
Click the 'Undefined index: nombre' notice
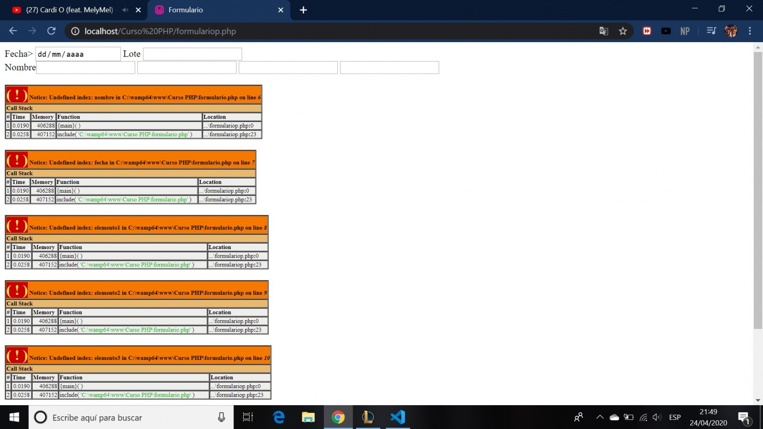145,97
